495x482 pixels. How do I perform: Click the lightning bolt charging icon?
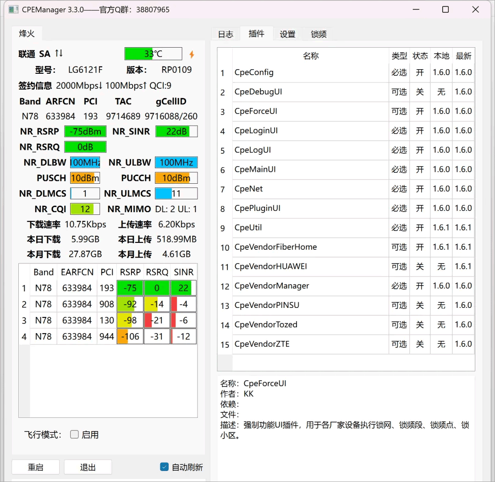[x=192, y=54]
